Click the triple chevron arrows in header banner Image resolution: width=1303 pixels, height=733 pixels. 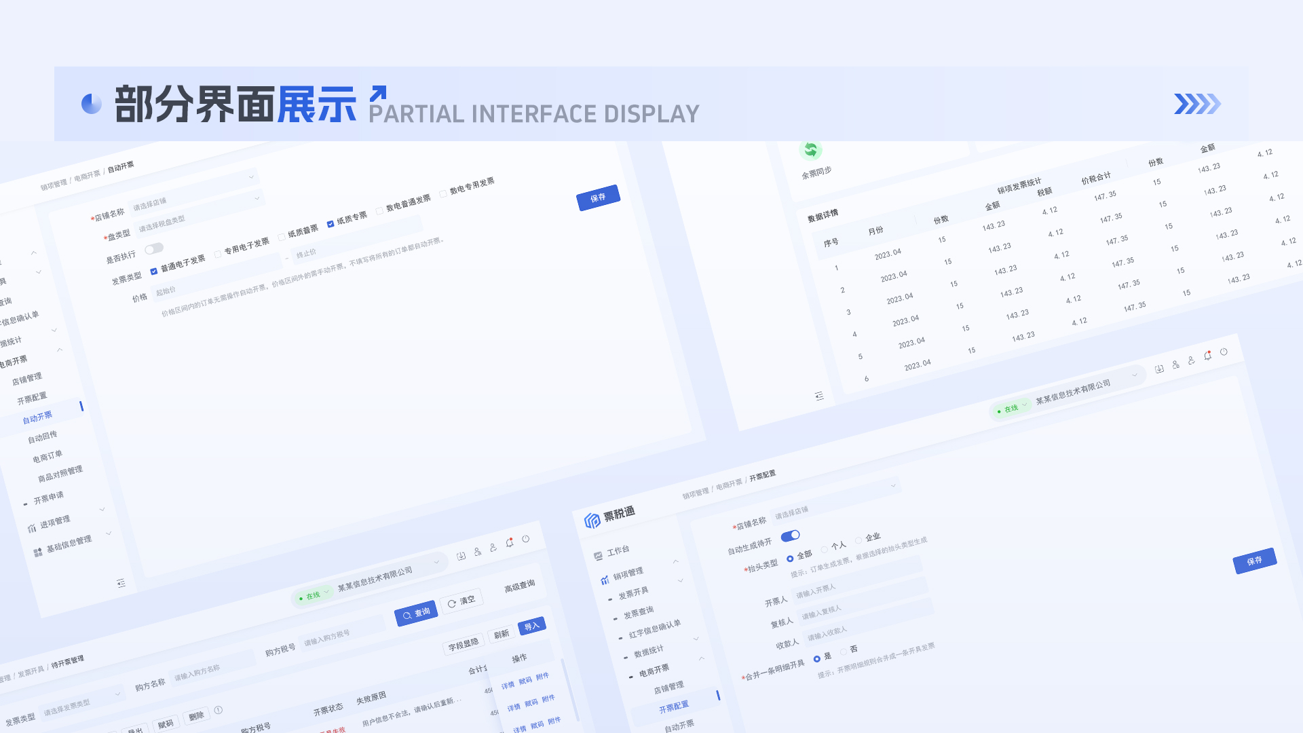pos(1197,104)
